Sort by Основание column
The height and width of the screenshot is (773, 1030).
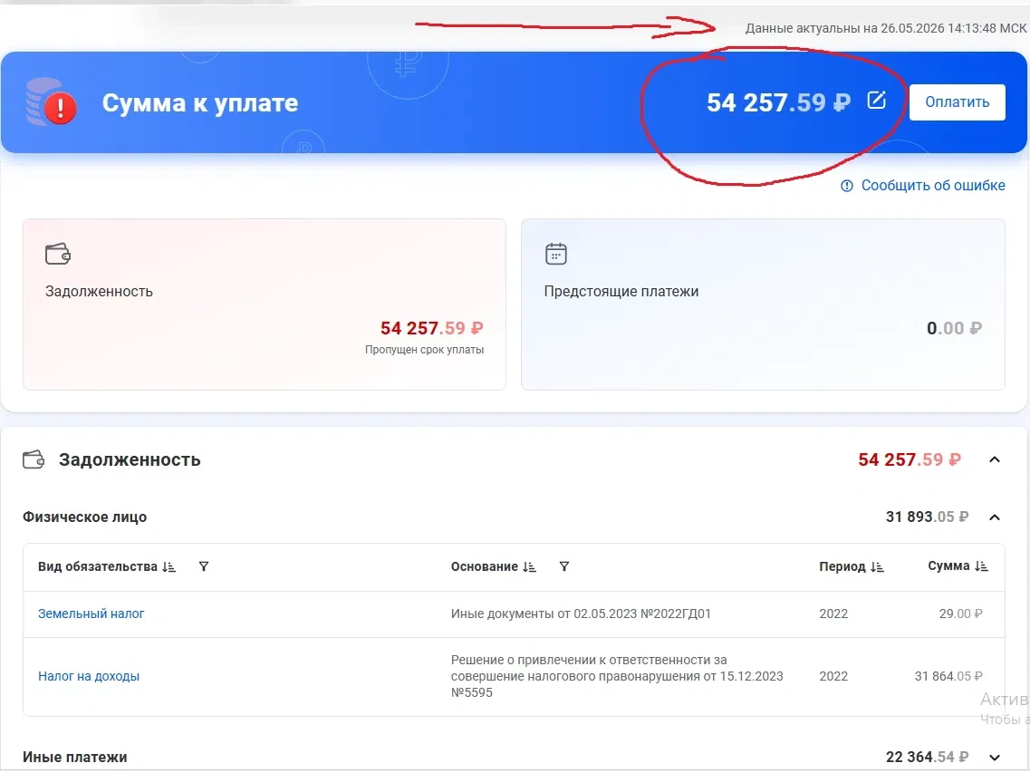coord(529,566)
